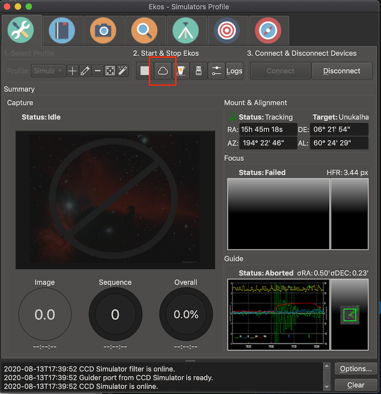Click the focus star profile panel beside the plot

pos(350,214)
